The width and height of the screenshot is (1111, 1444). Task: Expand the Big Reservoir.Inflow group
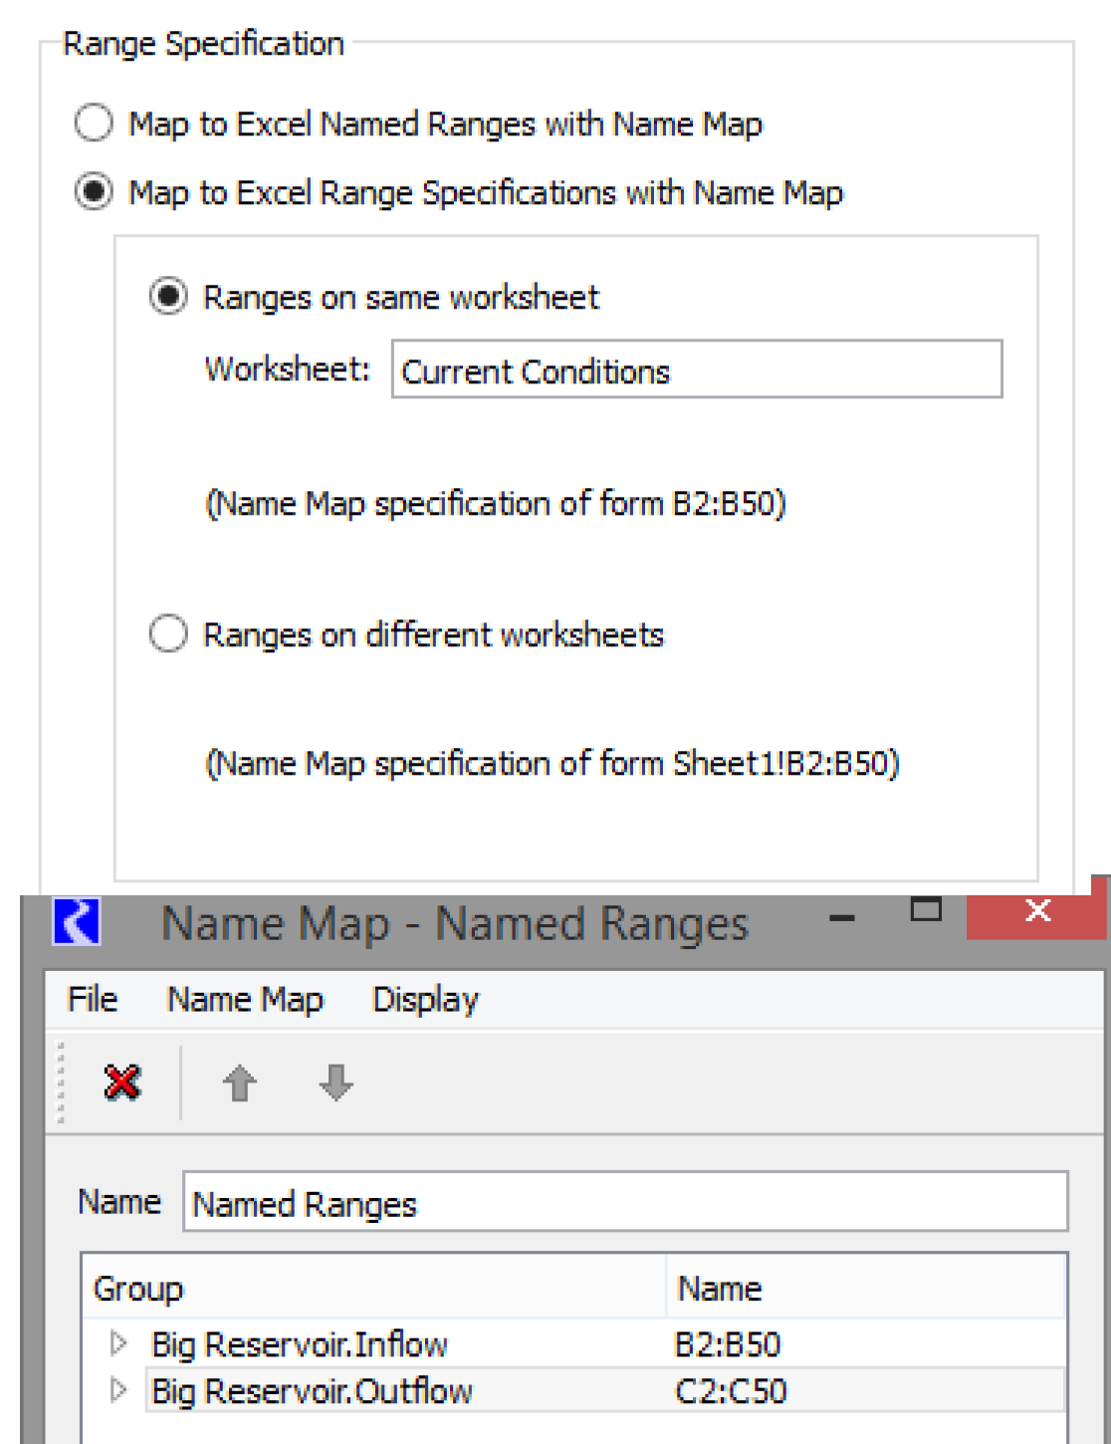[x=118, y=1344]
